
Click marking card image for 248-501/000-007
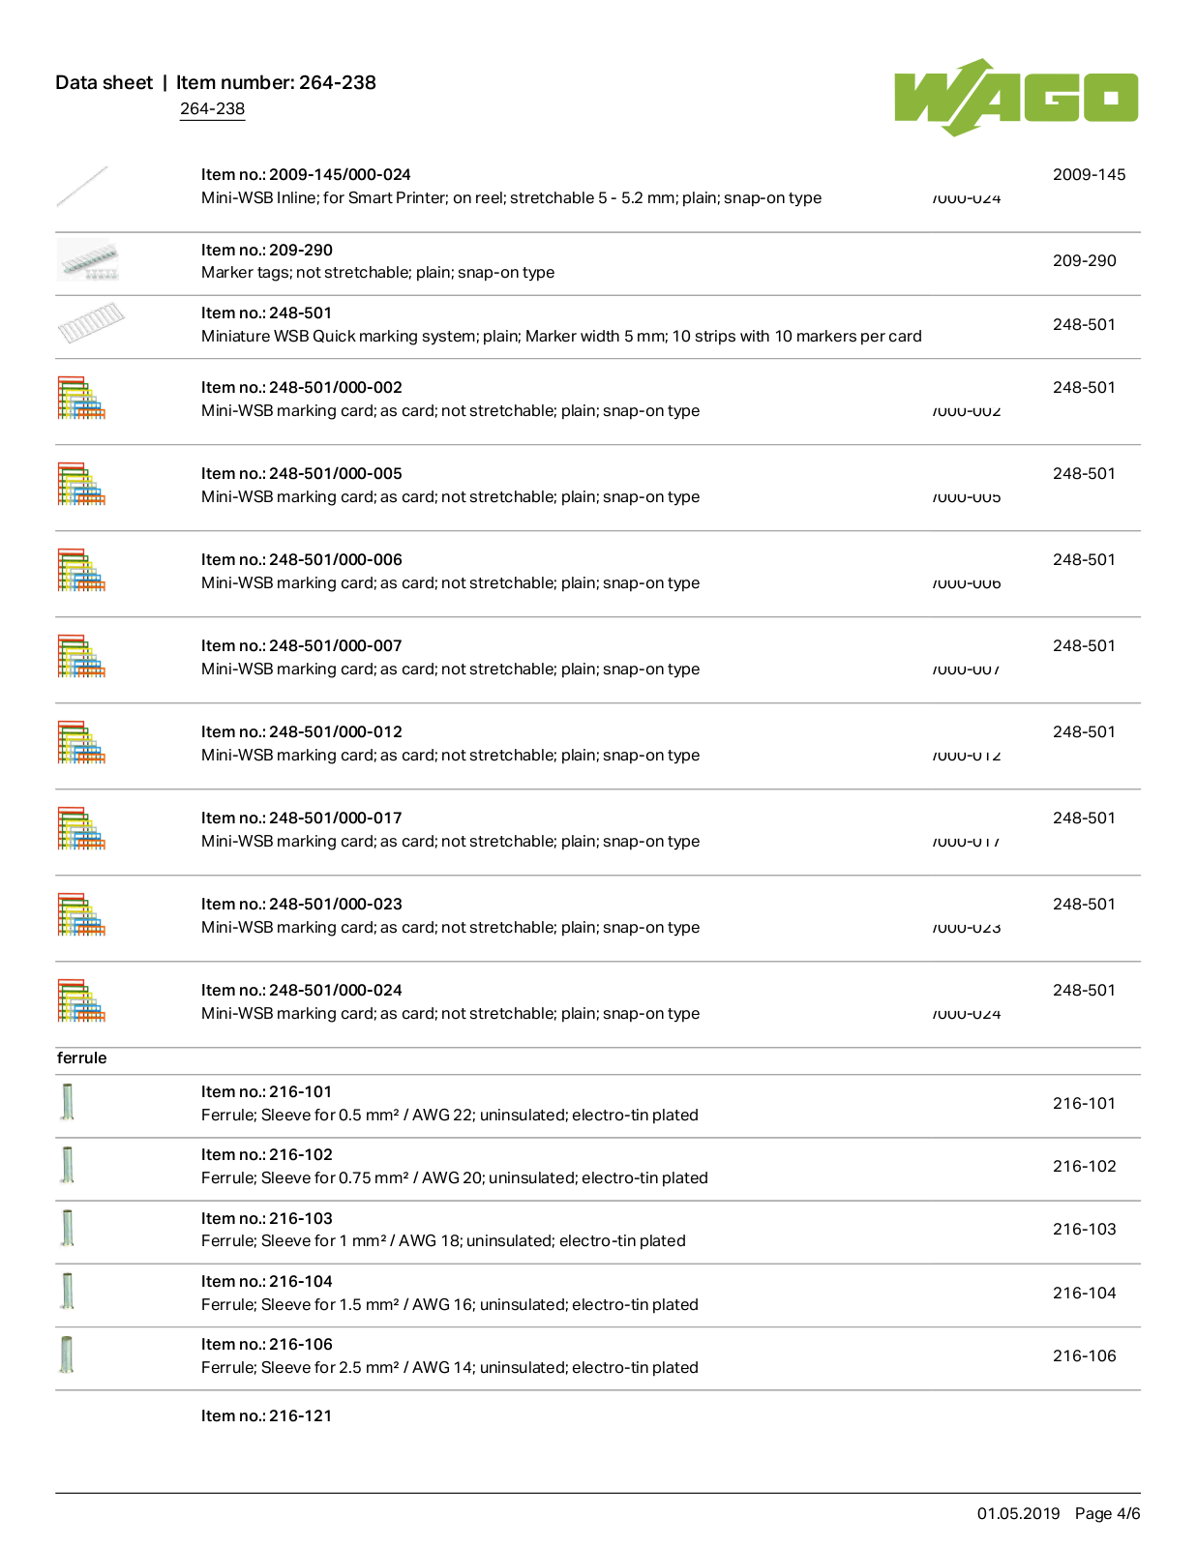(81, 656)
